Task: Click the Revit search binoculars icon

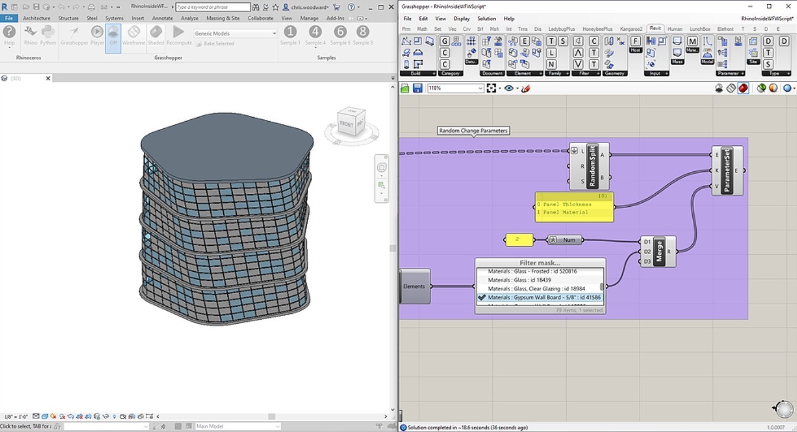Action: click(x=255, y=7)
